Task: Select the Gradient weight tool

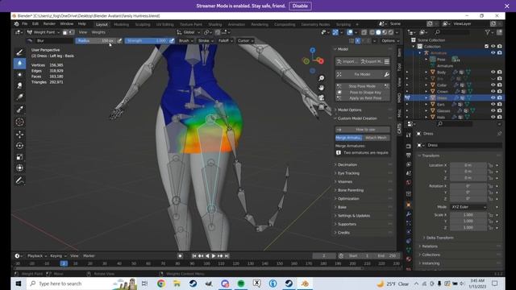Action: point(19,97)
